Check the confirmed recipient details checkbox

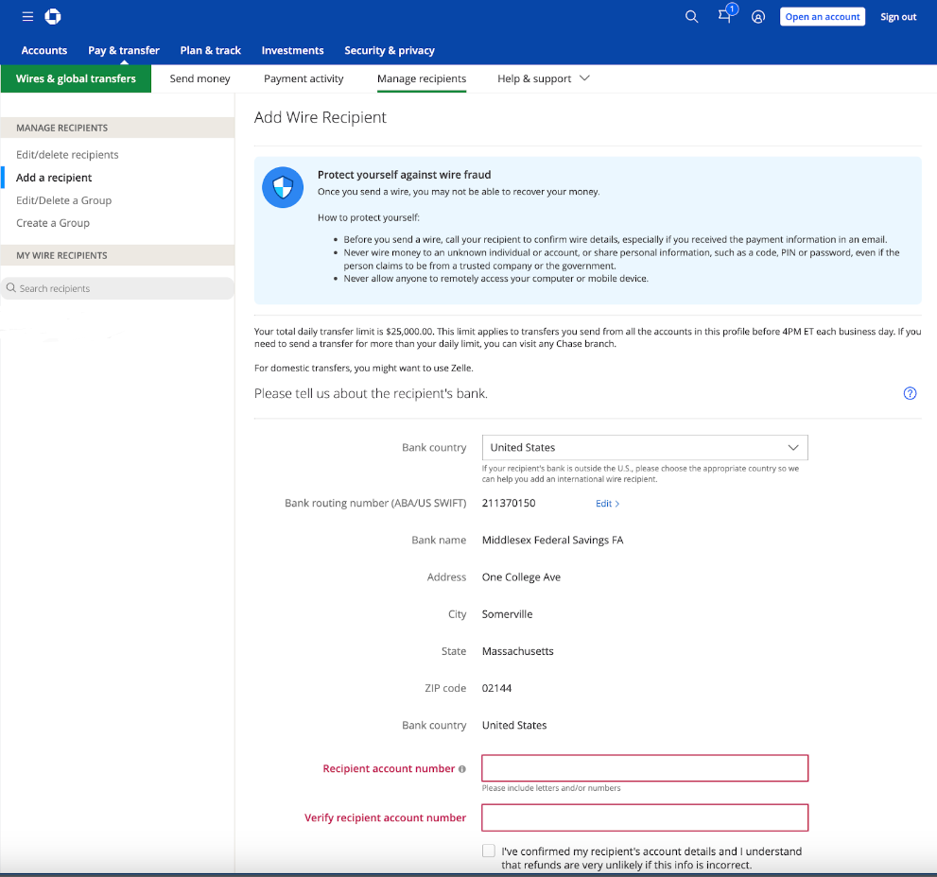click(x=488, y=851)
